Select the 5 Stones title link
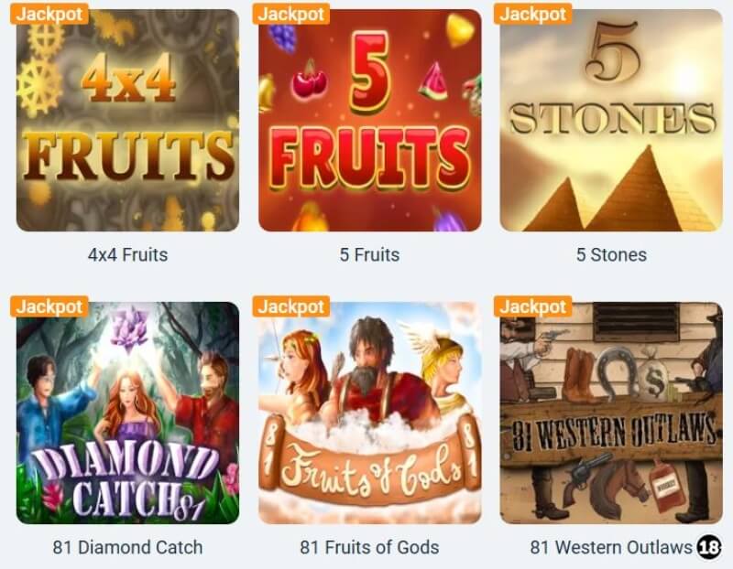Image resolution: width=733 pixels, height=569 pixels. [x=611, y=255]
